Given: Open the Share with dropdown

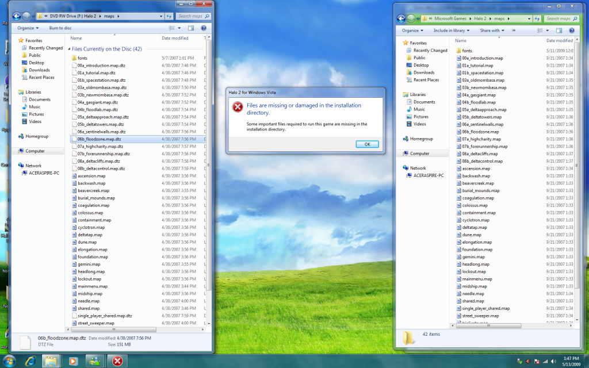Looking at the screenshot, I should coord(492,30).
